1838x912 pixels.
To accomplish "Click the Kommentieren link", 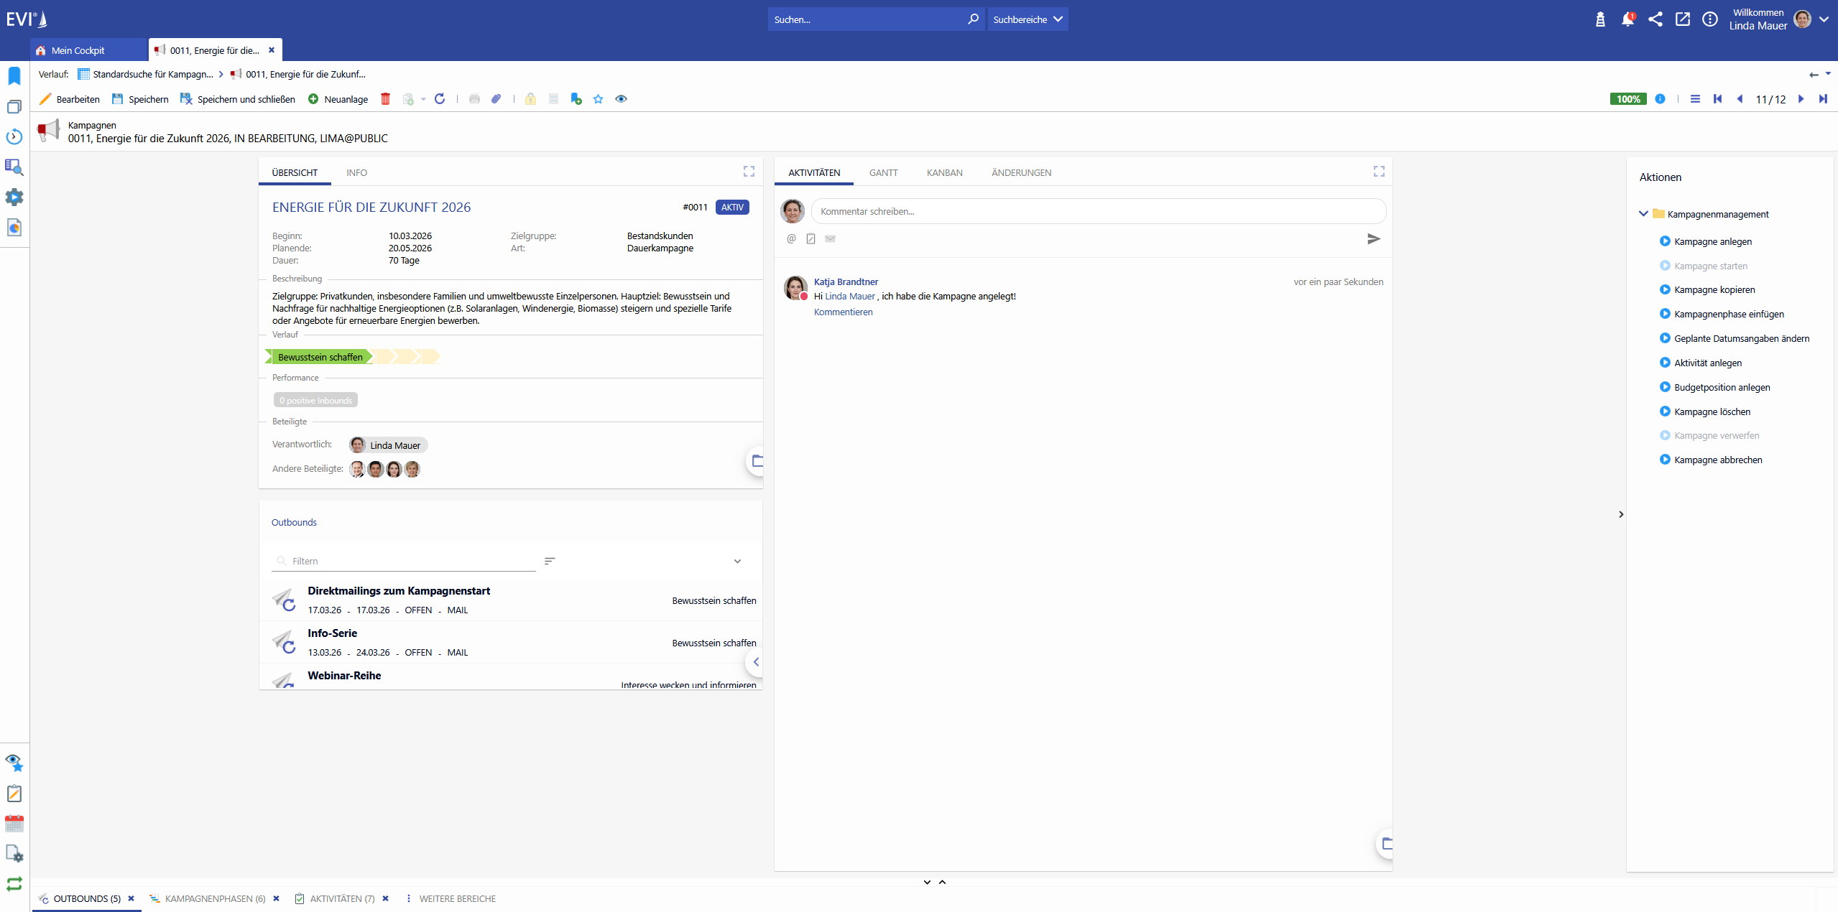I will click(x=843, y=312).
